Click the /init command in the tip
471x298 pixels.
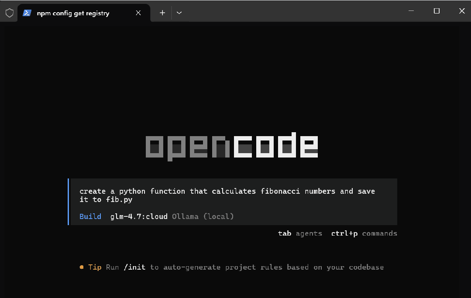click(135, 267)
